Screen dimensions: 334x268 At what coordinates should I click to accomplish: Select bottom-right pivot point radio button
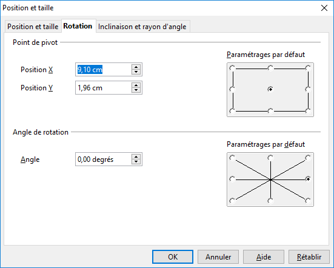click(308, 111)
